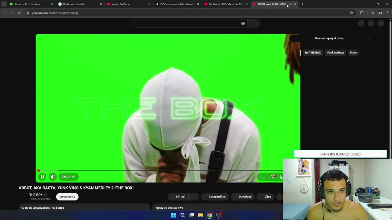Screen dimensions: 392x220
Task: Click the youtube.com address bar URL
Action: (x=55, y=13)
